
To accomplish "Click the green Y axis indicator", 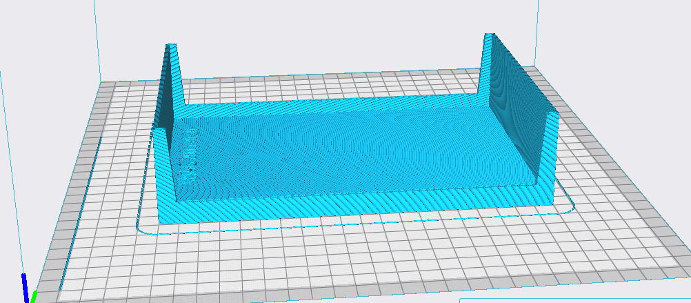I will coord(33,297).
